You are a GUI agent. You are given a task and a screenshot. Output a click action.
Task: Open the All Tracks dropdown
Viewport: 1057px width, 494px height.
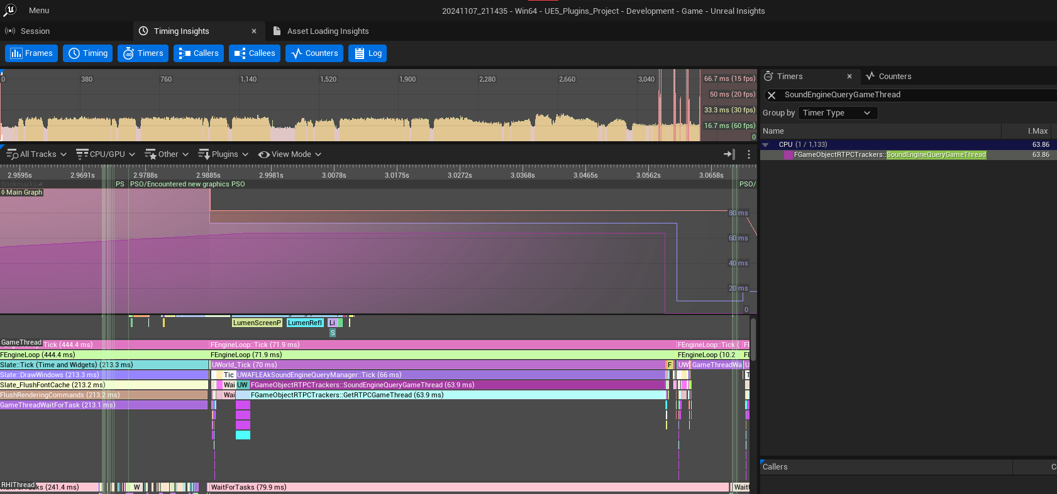pyautogui.click(x=36, y=154)
